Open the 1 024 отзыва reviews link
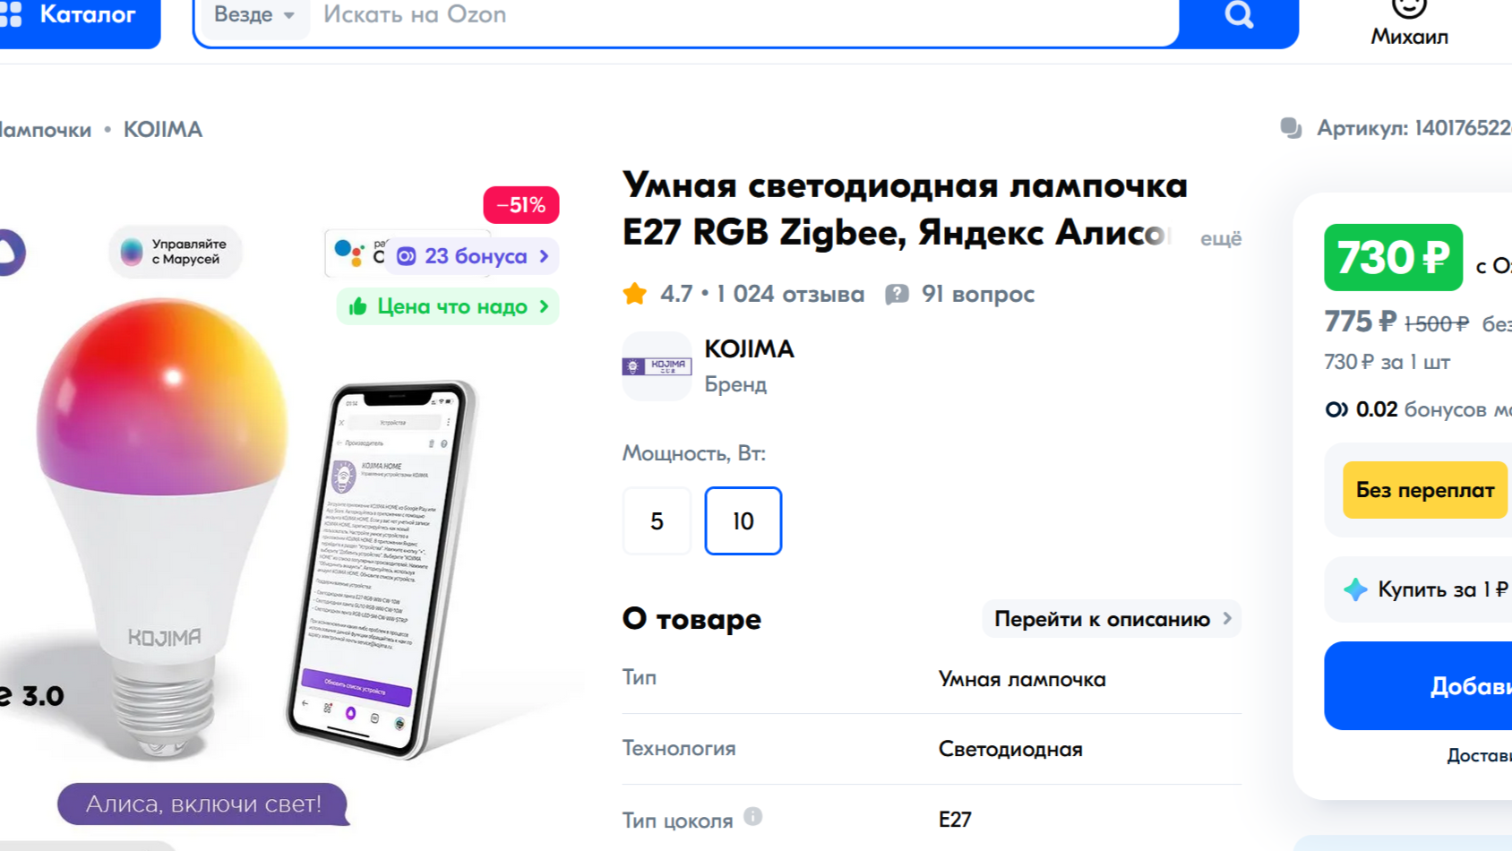1512x851 pixels. coord(790,294)
